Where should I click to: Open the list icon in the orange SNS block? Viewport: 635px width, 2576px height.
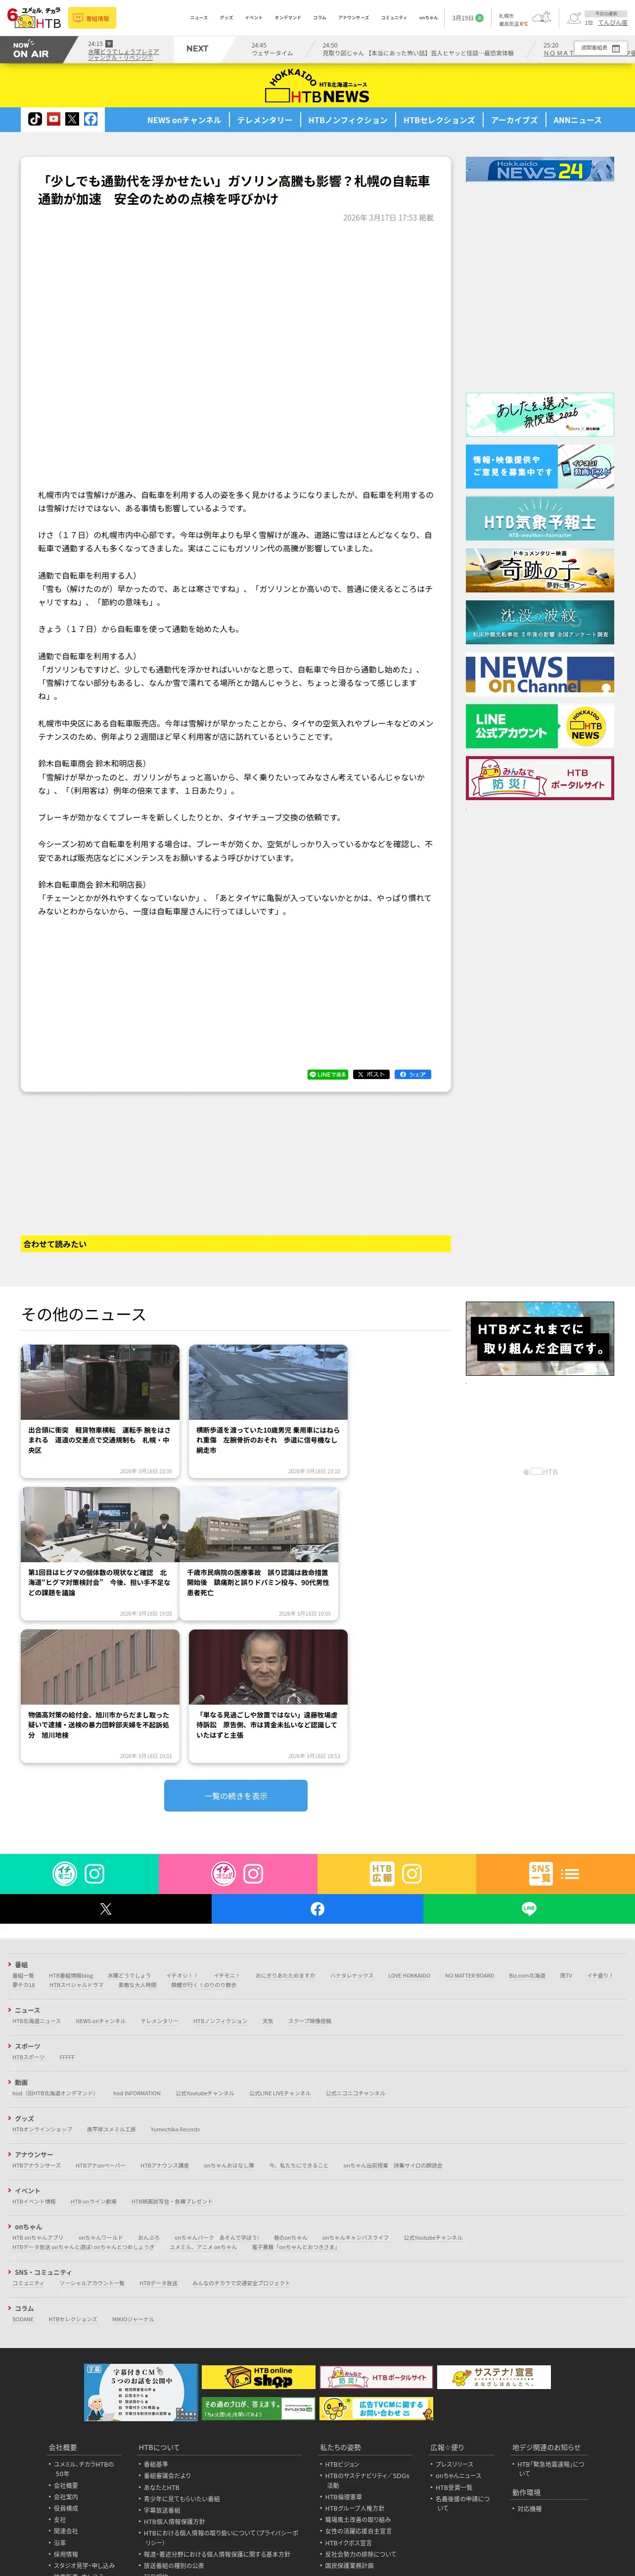tap(571, 1873)
